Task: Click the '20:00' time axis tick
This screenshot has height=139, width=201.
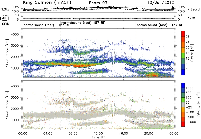Action: (148, 134)
